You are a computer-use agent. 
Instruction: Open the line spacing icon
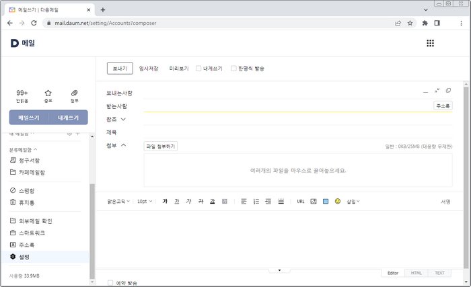point(281,202)
